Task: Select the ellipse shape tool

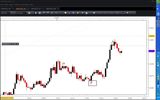Action: 111,13
